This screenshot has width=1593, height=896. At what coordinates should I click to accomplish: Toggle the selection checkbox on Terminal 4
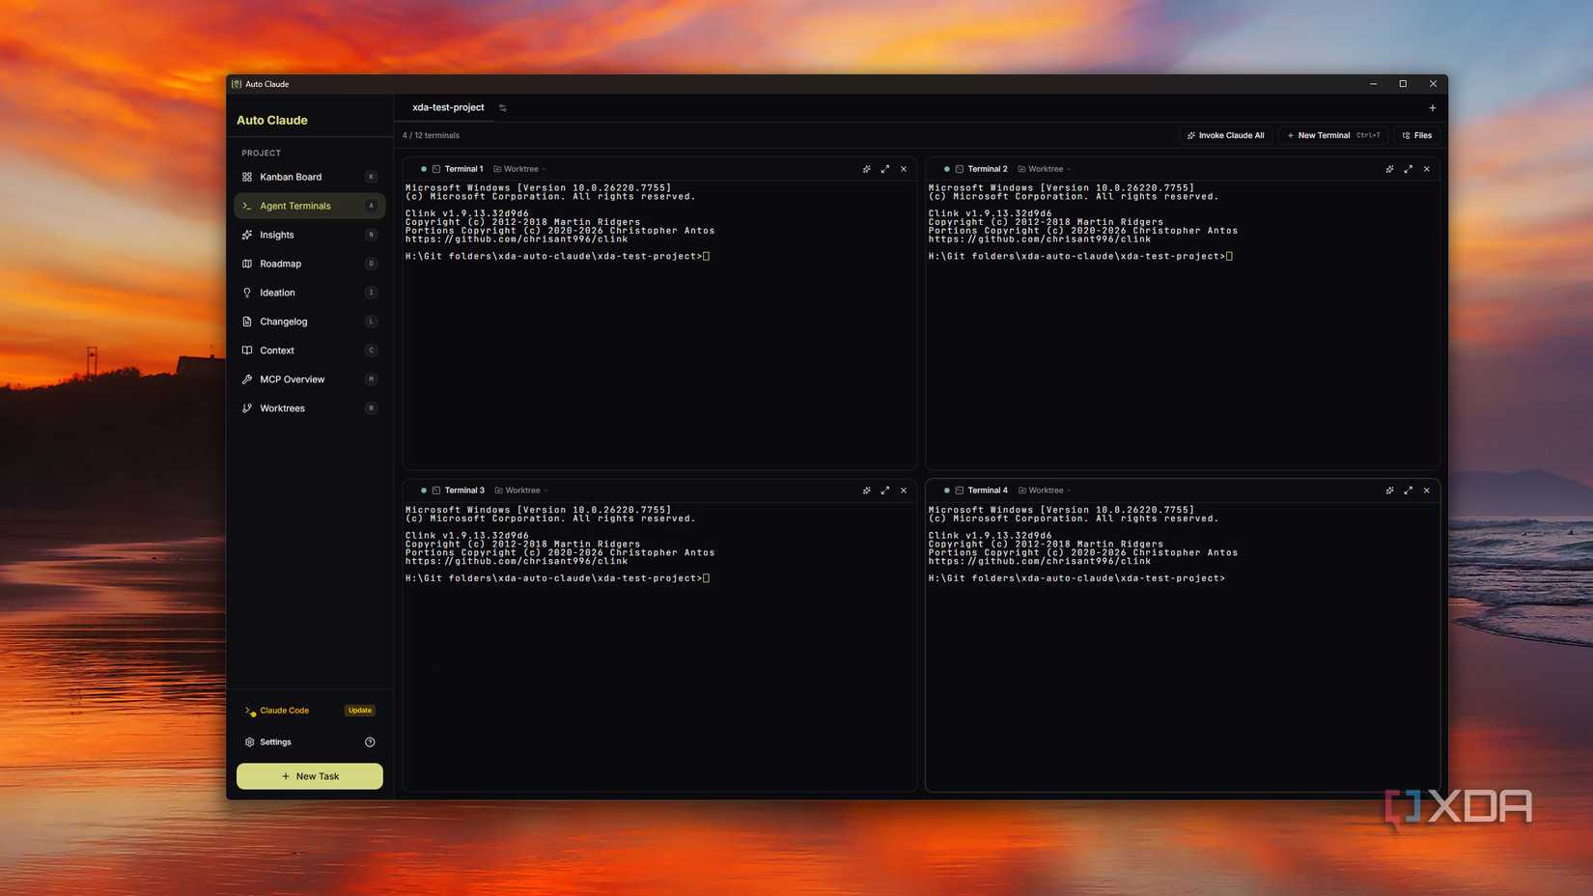click(960, 490)
